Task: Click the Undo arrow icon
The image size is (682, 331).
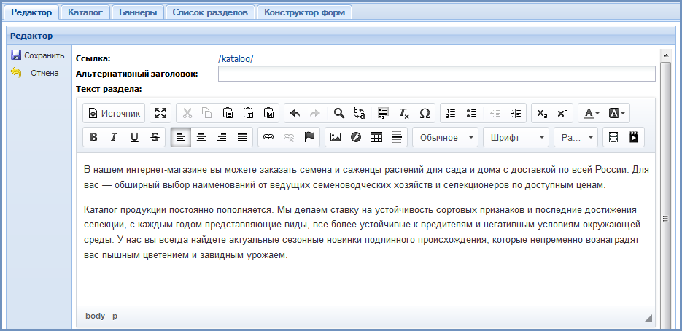Action: click(x=295, y=113)
